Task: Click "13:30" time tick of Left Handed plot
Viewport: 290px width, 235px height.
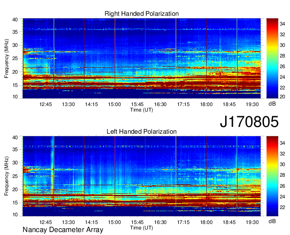Action: tap(68, 222)
